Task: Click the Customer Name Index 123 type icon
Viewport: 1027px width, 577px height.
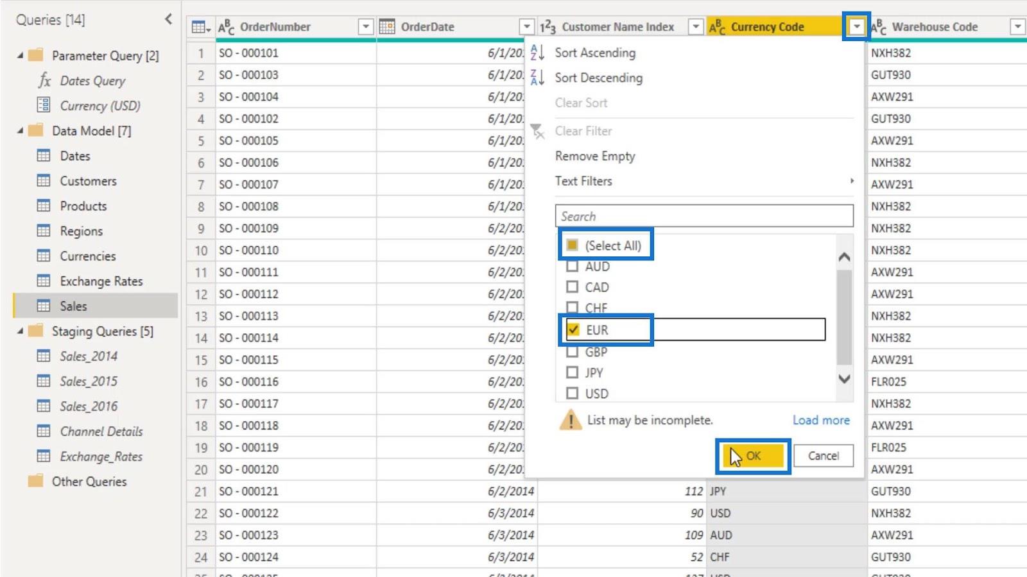Action: coord(548,27)
